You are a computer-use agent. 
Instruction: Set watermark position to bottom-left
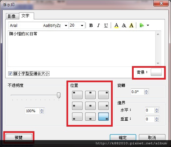[77, 117]
